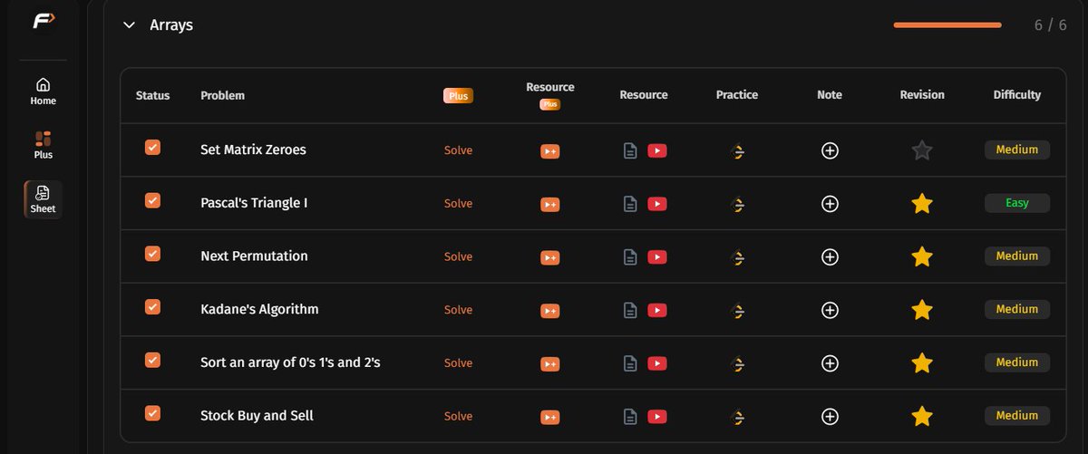
Task: Open article document icon for Sort an array row
Action: point(630,363)
